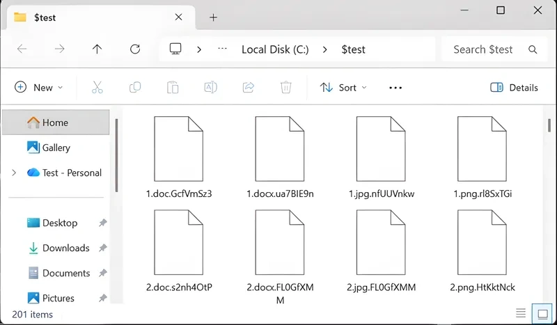Expand the Test - Personal OneDrive node

coord(14,173)
